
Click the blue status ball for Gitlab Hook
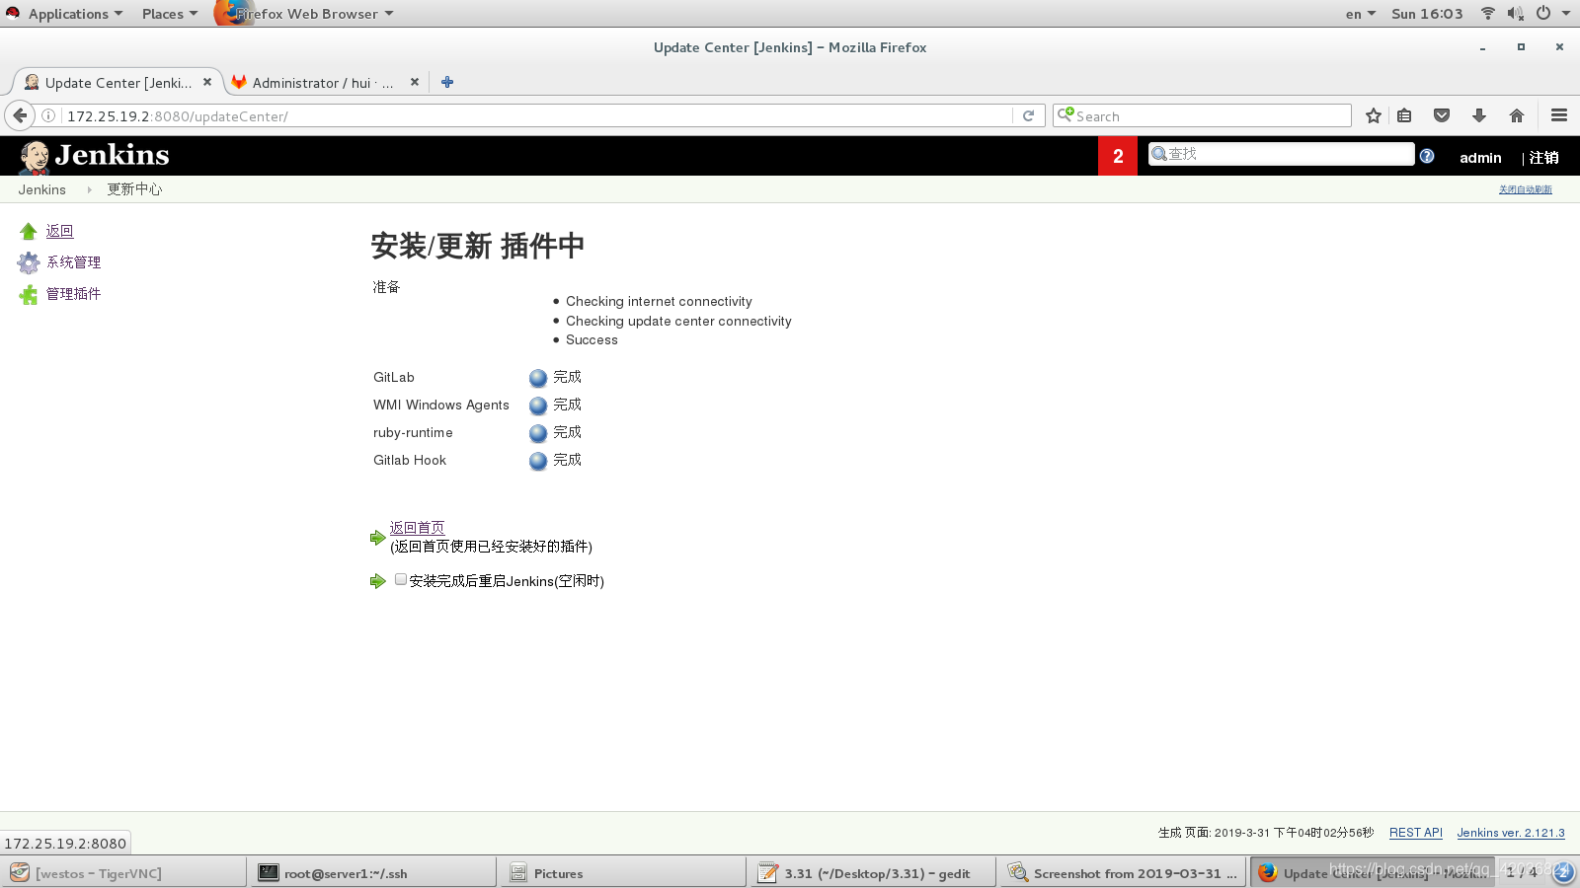[x=538, y=461]
